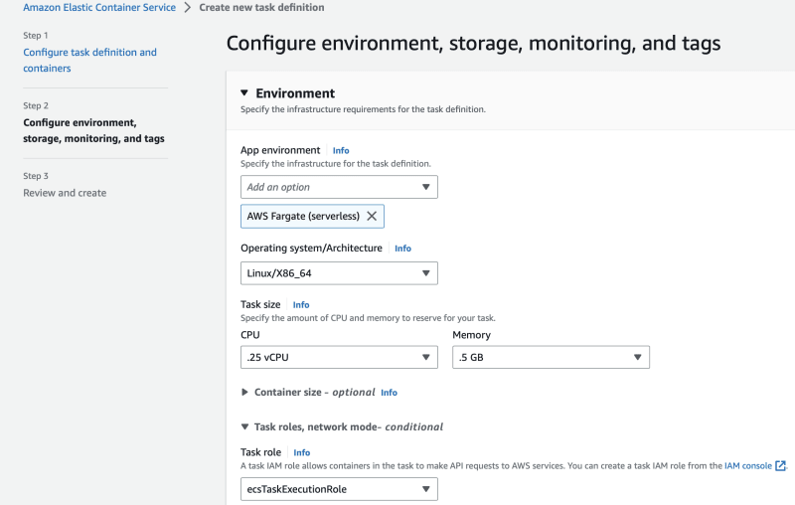Open the Operating system/Architecture Linux/X86_64 dropdown
This screenshot has height=505, width=795.
(x=339, y=273)
